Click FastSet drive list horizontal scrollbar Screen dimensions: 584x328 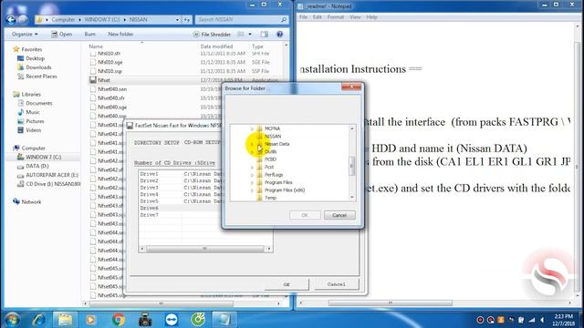coord(204,249)
